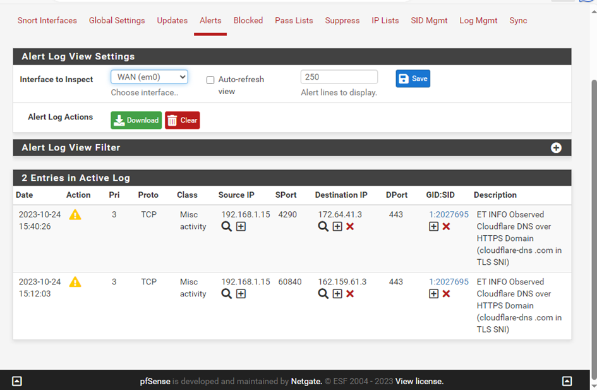Download the alert log file
Image resolution: width=597 pixels, height=390 pixels.
click(x=136, y=119)
